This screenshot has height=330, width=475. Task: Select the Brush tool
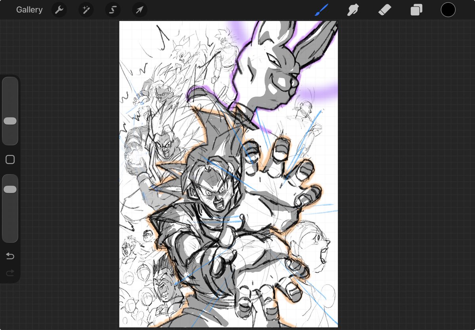[x=322, y=10]
